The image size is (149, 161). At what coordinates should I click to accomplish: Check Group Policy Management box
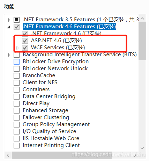coord(16,124)
